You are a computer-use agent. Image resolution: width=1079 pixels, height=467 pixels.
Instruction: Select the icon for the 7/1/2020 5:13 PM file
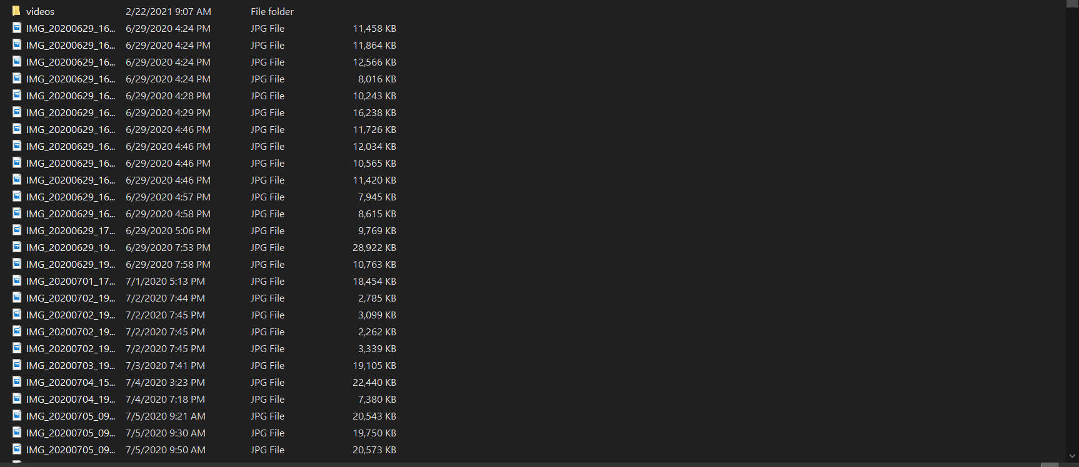[x=17, y=280]
